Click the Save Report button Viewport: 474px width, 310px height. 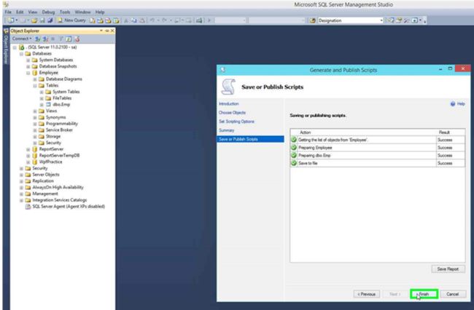pos(448,269)
